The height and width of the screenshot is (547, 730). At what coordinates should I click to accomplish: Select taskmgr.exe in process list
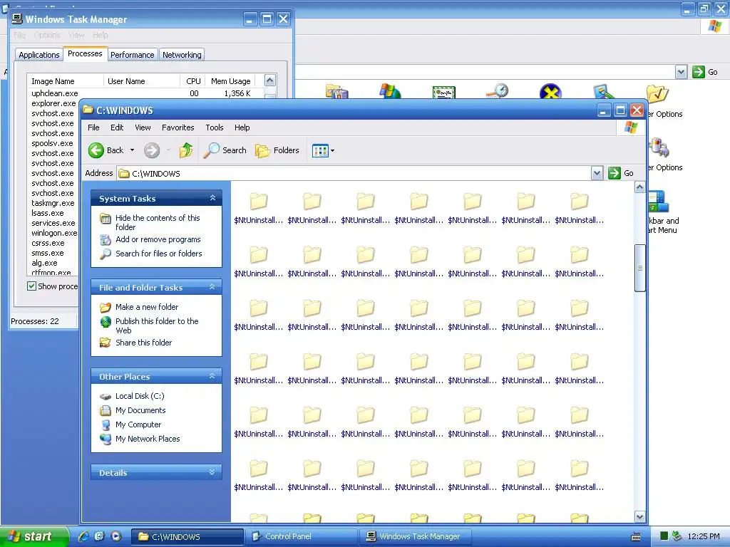click(53, 203)
